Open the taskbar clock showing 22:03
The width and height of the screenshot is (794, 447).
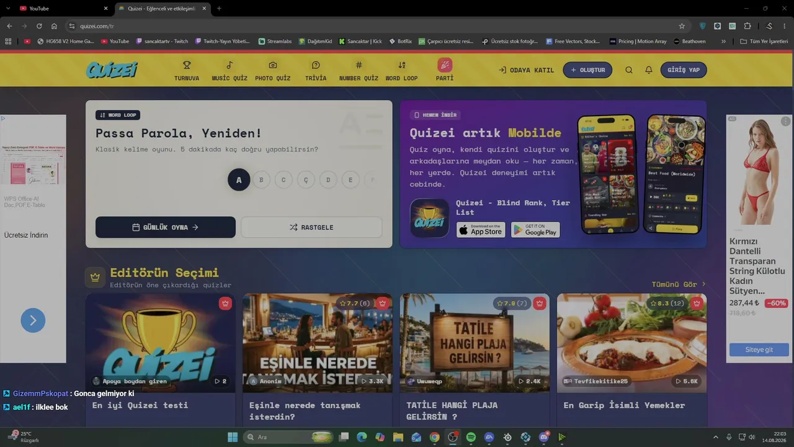[775, 437]
